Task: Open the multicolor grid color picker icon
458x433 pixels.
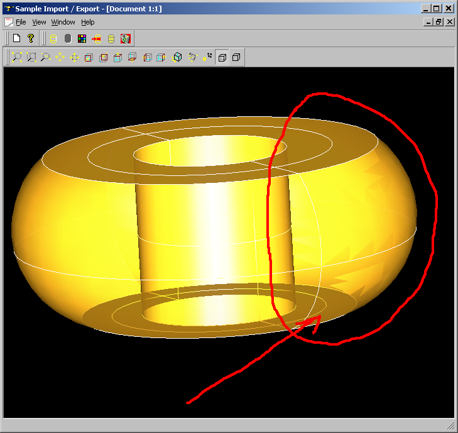Action: (82, 38)
